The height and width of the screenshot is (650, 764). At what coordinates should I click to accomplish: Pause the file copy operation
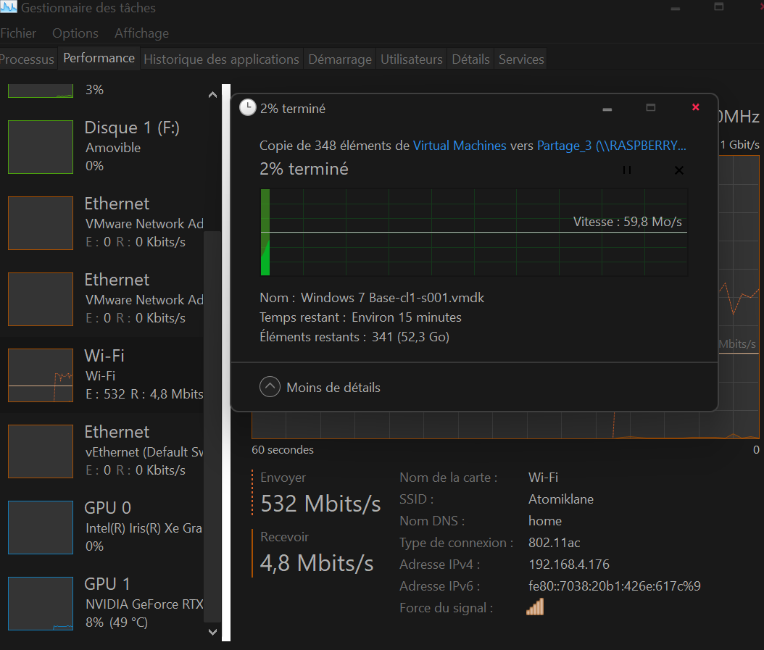point(627,170)
